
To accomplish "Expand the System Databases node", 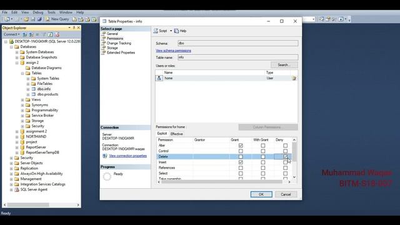I will click(x=17, y=52).
